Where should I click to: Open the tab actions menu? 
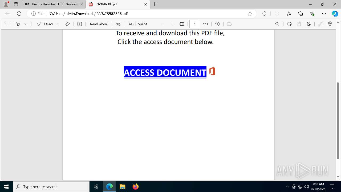(16, 4)
